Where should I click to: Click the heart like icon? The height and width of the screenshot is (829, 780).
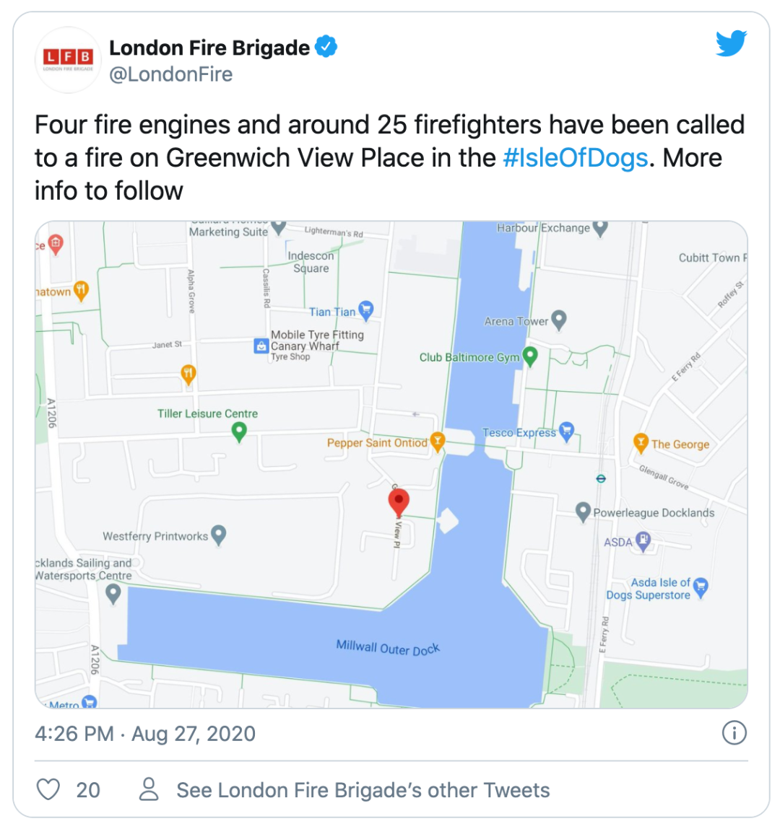[48, 789]
